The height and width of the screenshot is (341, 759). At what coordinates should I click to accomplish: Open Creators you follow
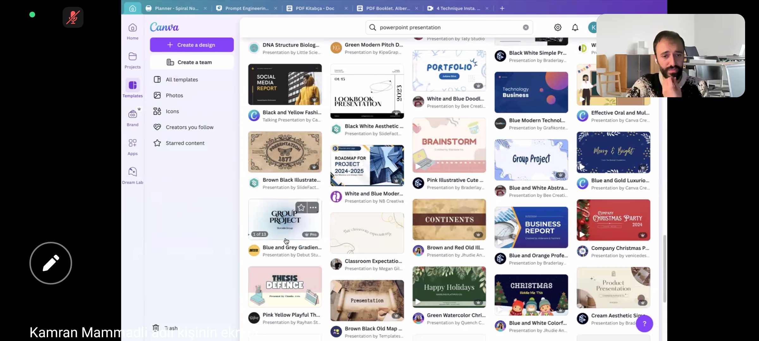click(x=189, y=127)
